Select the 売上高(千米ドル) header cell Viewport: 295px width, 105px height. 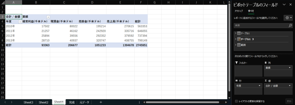[x=120, y=21]
